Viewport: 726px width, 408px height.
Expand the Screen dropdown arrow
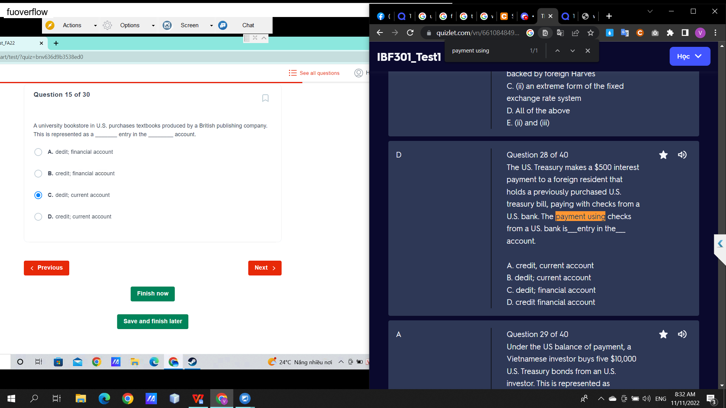[x=211, y=26]
